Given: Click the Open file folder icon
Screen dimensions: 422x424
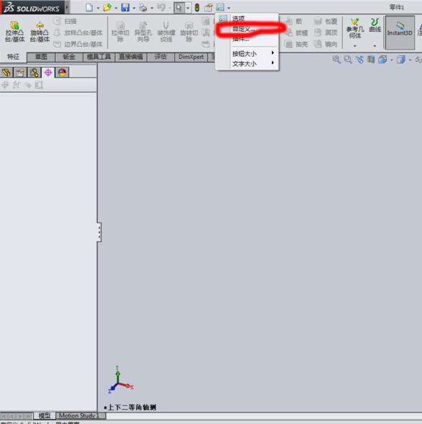Looking at the screenshot, I should coord(107,8).
